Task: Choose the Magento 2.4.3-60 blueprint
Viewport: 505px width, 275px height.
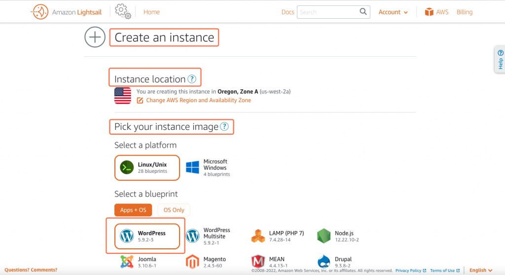Action: click(x=206, y=262)
